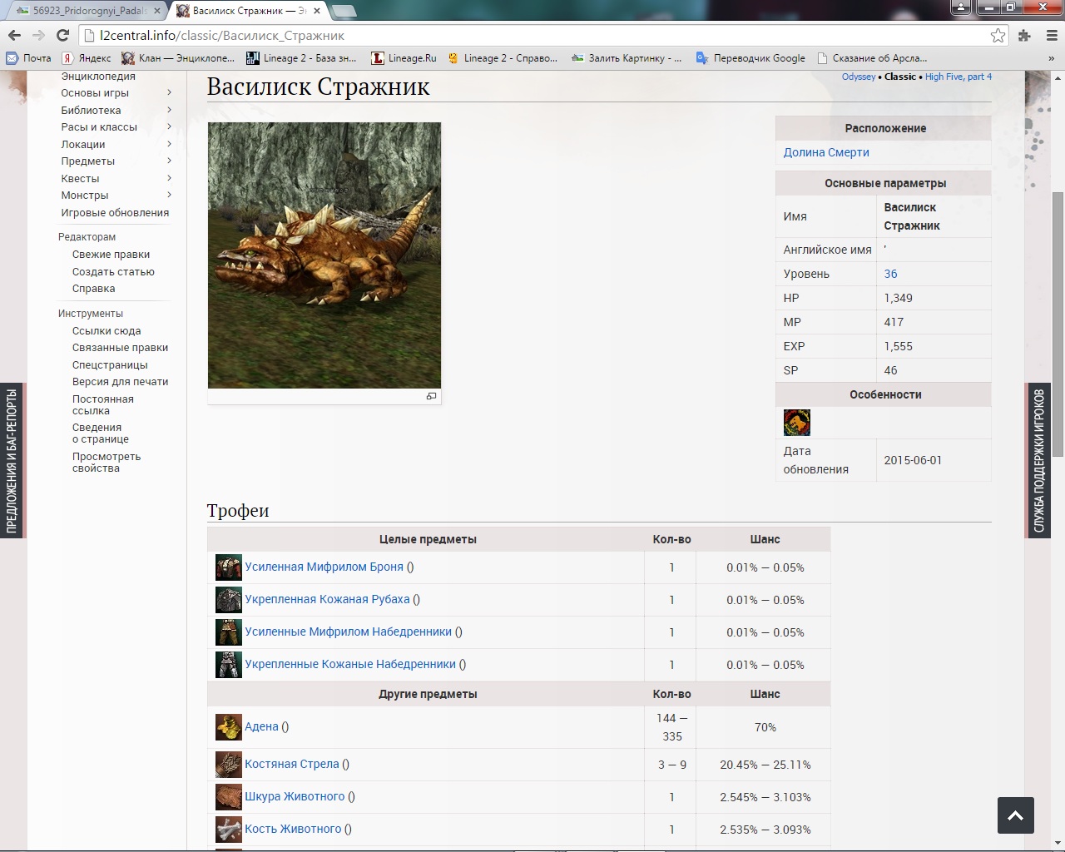The image size is (1065, 852).
Task: Expand Предметы sidebar submenu
Action: click(x=169, y=161)
